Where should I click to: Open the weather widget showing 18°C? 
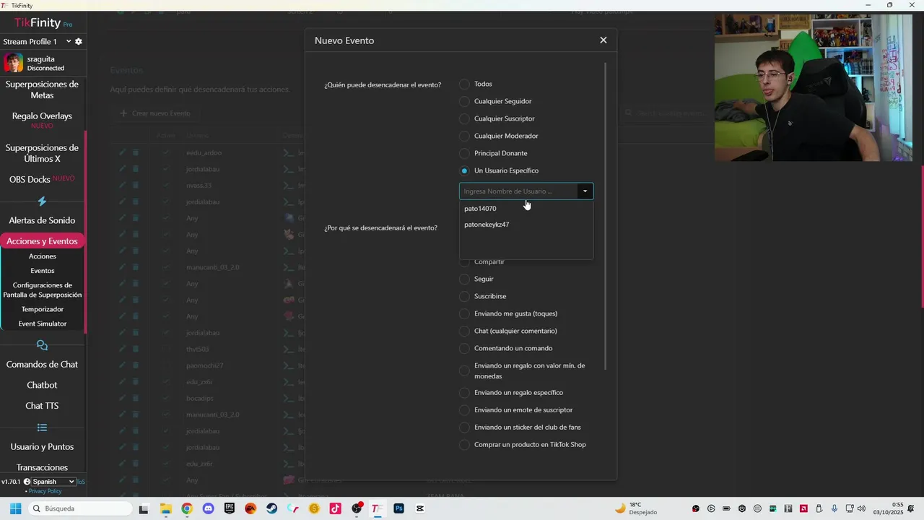coord(636,508)
